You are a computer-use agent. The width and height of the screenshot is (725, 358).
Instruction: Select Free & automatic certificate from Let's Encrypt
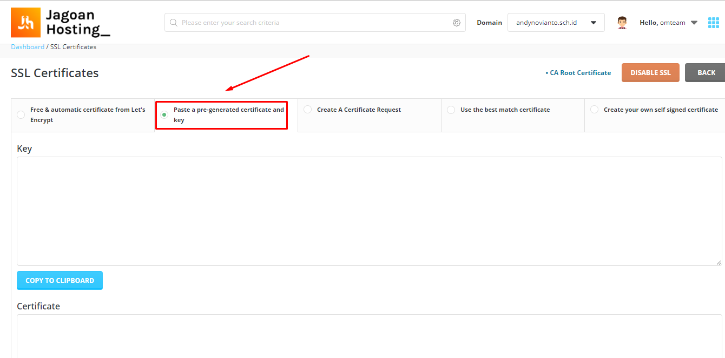click(x=21, y=114)
